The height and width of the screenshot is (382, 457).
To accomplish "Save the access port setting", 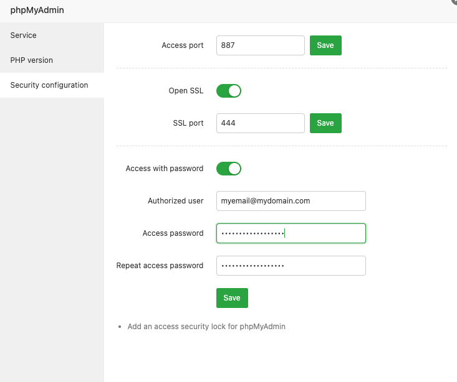I will [x=325, y=45].
